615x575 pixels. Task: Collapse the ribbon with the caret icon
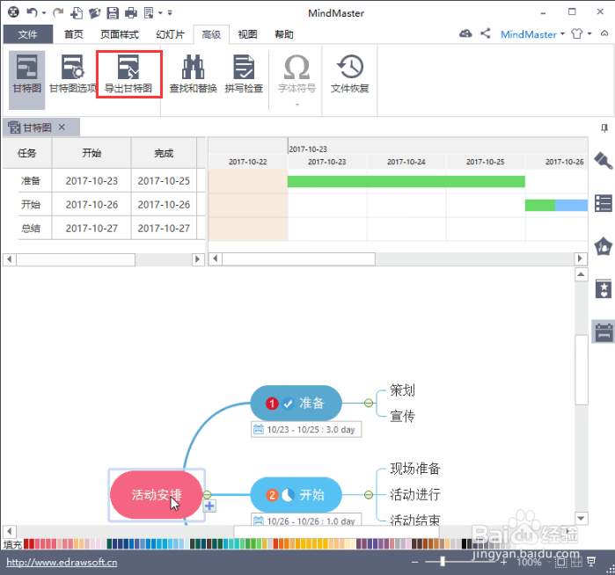pos(604,33)
